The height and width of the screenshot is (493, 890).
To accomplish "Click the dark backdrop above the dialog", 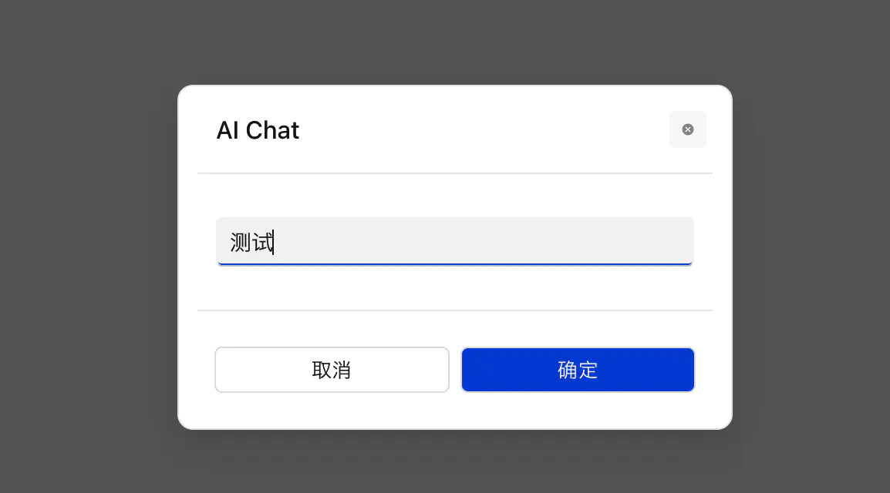I will pos(455,42).
